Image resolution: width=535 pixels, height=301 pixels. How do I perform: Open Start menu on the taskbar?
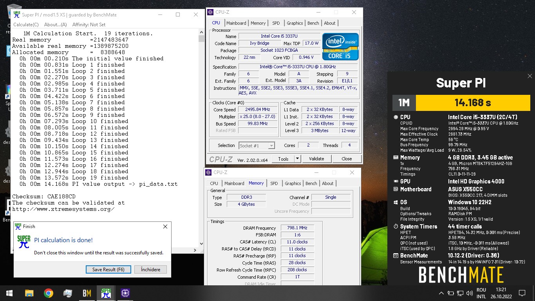point(9,293)
